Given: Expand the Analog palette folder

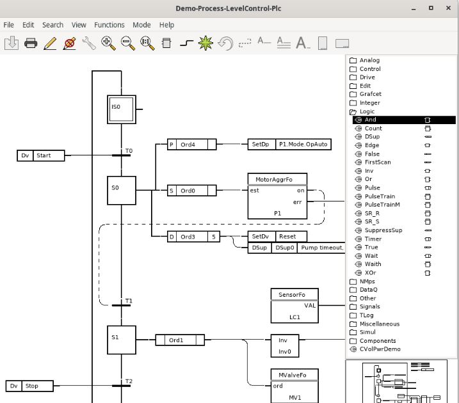Looking at the screenshot, I should tap(369, 60).
